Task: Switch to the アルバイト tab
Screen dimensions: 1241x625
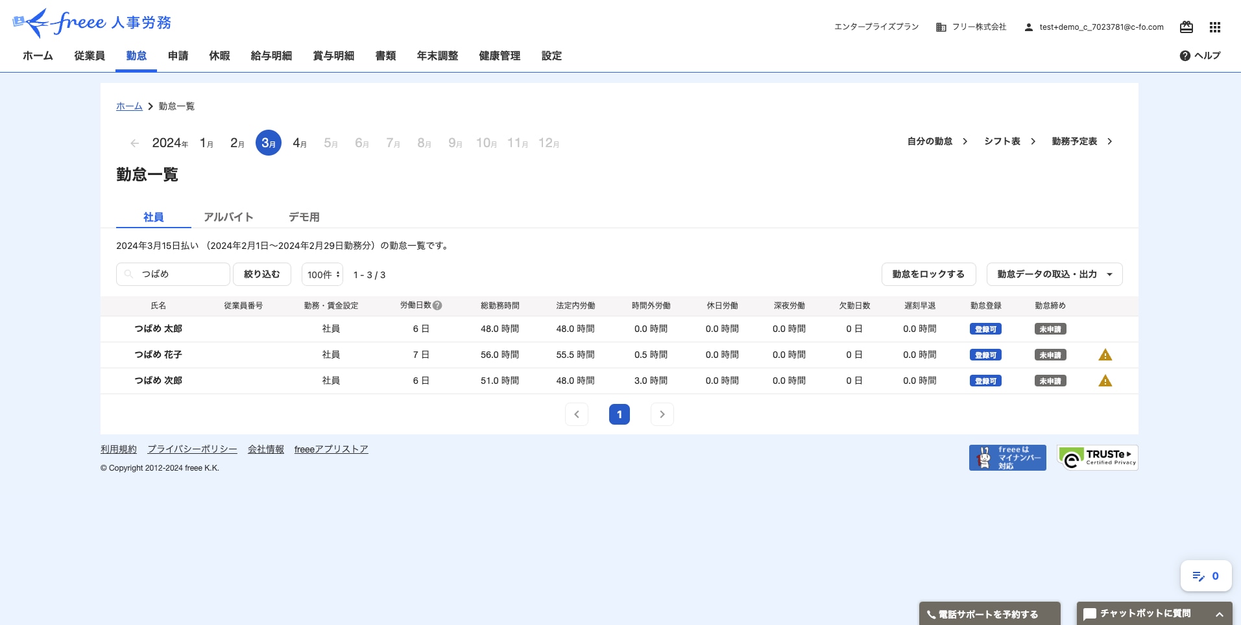Action: click(x=228, y=217)
